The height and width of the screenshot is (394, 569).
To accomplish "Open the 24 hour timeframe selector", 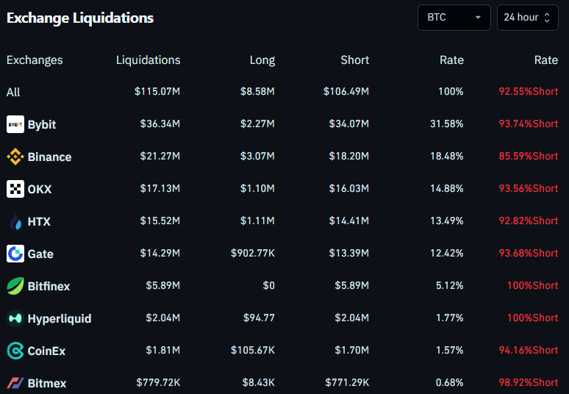I will click(527, 18).
